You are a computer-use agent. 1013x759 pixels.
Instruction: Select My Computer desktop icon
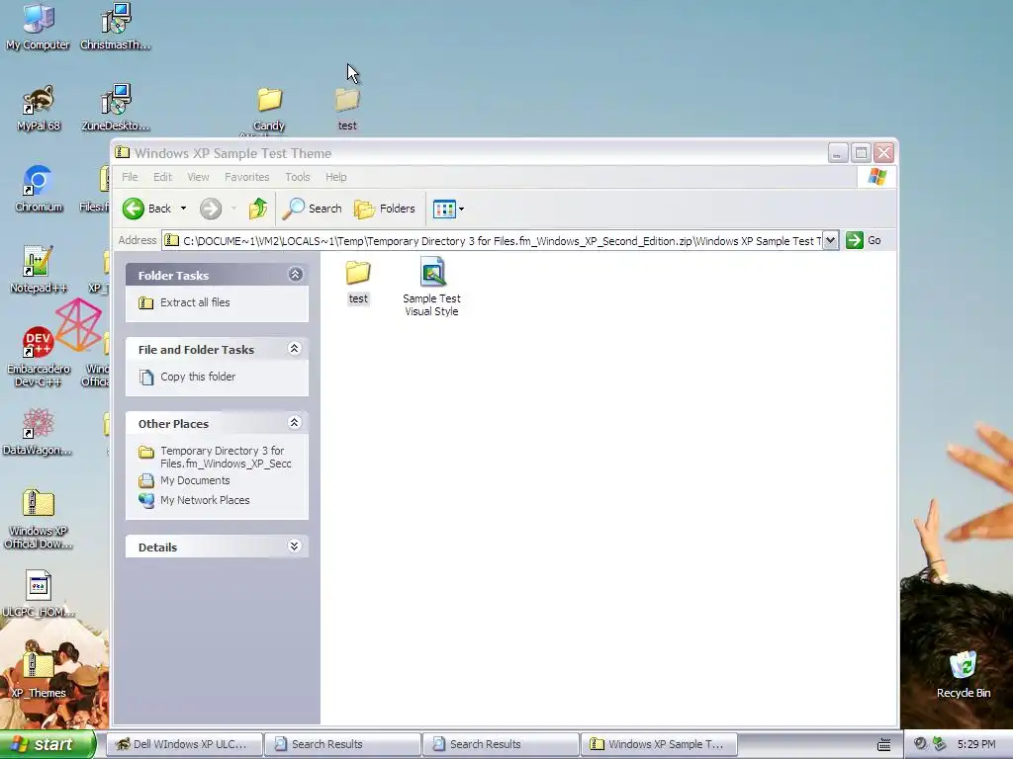[39, 27]
